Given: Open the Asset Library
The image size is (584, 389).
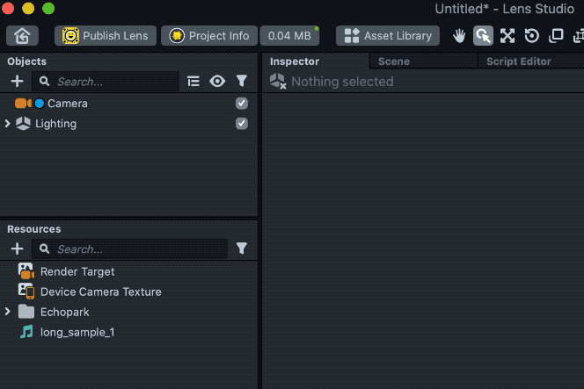Looking at the screenshot, I should [x=388, y=36].
